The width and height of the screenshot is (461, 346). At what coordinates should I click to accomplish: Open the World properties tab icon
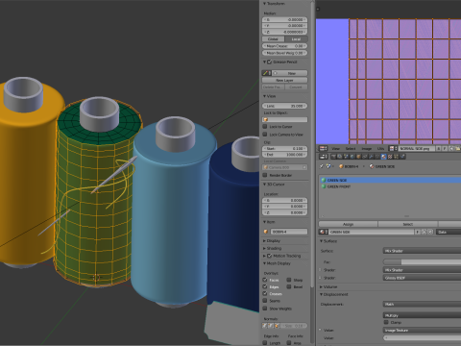point(352,157)
